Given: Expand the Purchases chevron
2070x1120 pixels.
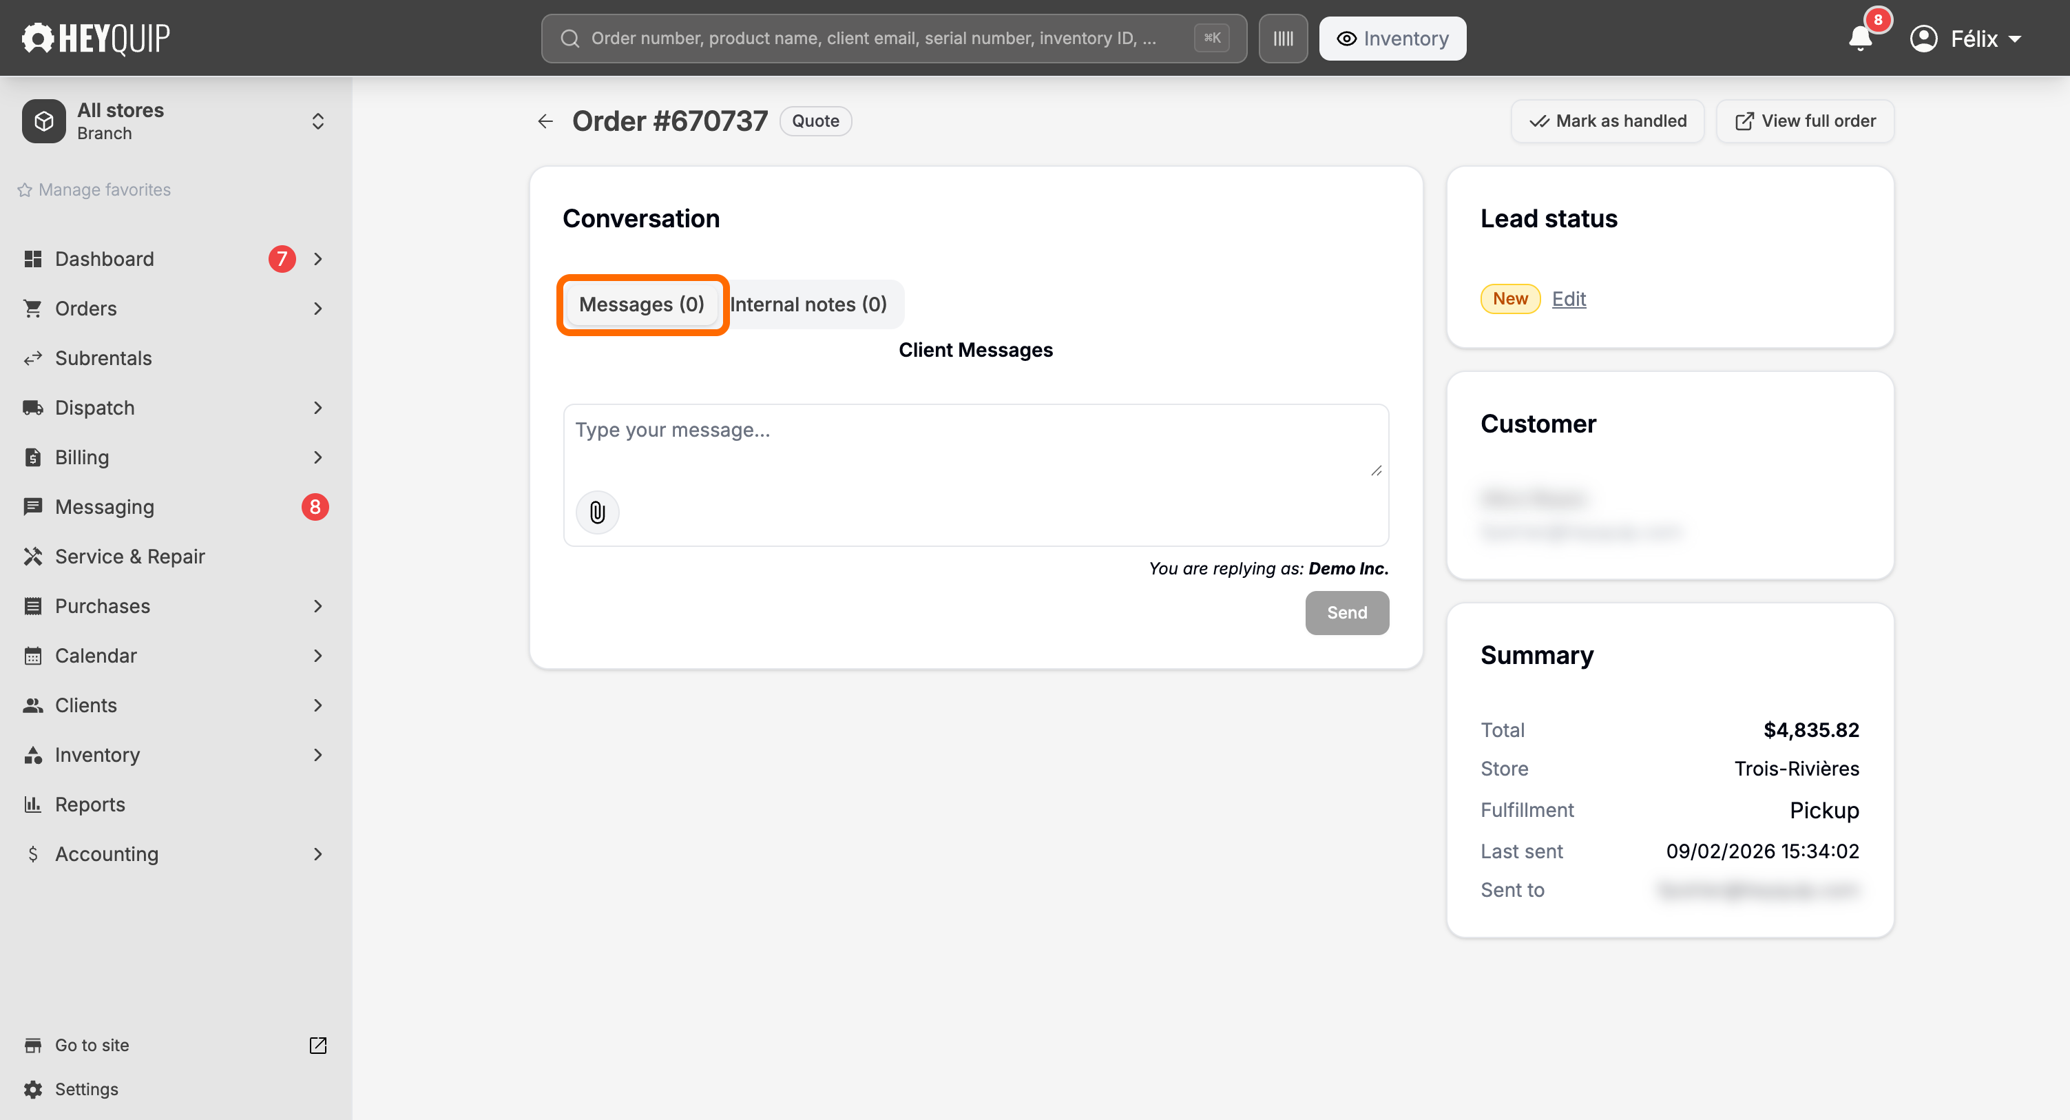Looking at the screenshot, I should tap(318, 606).
